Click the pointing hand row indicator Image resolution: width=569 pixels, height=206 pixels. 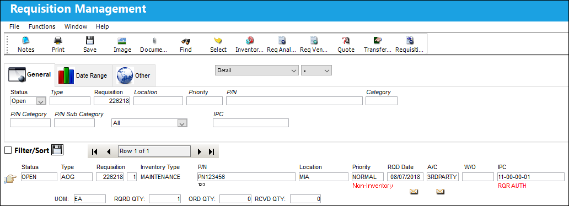coord(9,179)
